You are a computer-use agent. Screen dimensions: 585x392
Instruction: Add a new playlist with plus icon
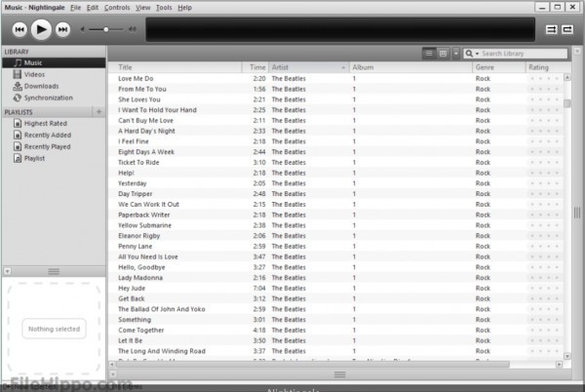coord(98,111)
